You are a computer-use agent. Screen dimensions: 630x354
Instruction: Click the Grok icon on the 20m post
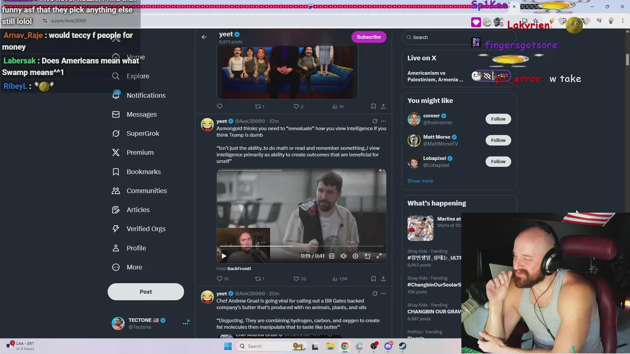pyautogui.click(x=375, y=294)
